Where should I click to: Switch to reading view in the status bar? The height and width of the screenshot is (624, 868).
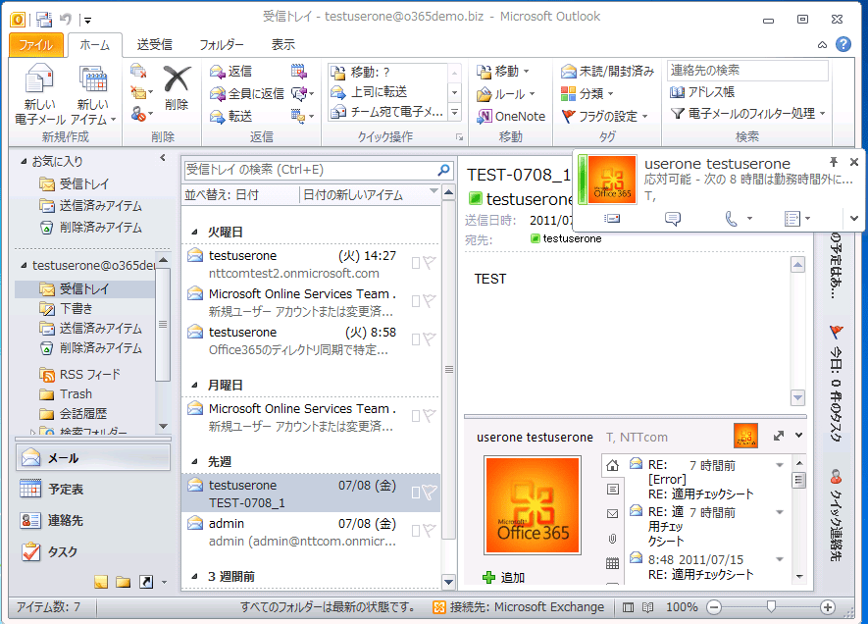647,607
